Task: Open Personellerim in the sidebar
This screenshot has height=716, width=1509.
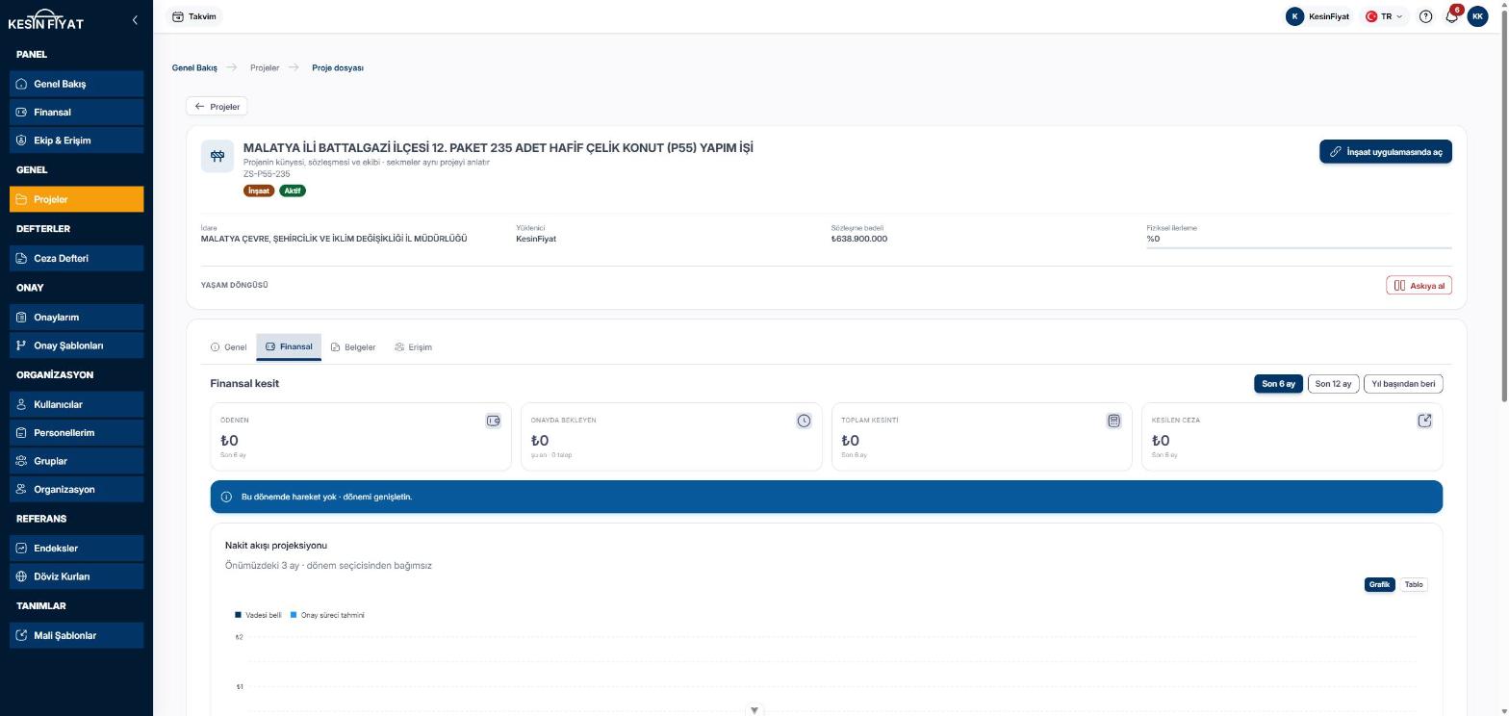Action: pyautogui.click(x=77, y=433)
